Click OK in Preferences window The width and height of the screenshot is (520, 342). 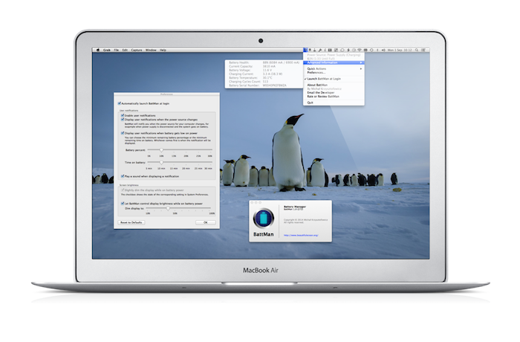click(205, 222)
